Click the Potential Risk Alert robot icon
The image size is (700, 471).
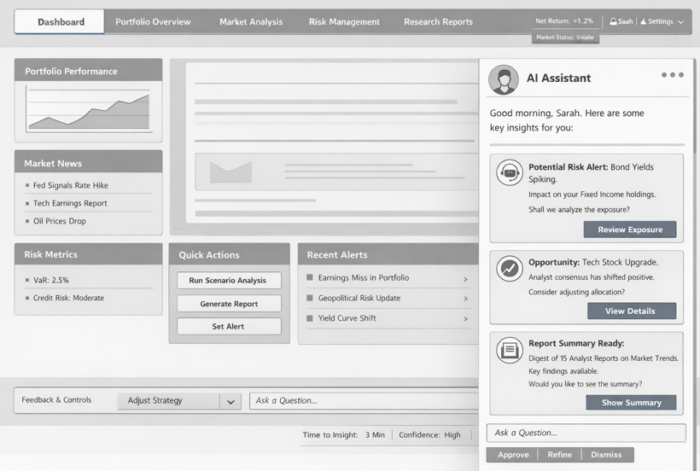coord(510,173)
